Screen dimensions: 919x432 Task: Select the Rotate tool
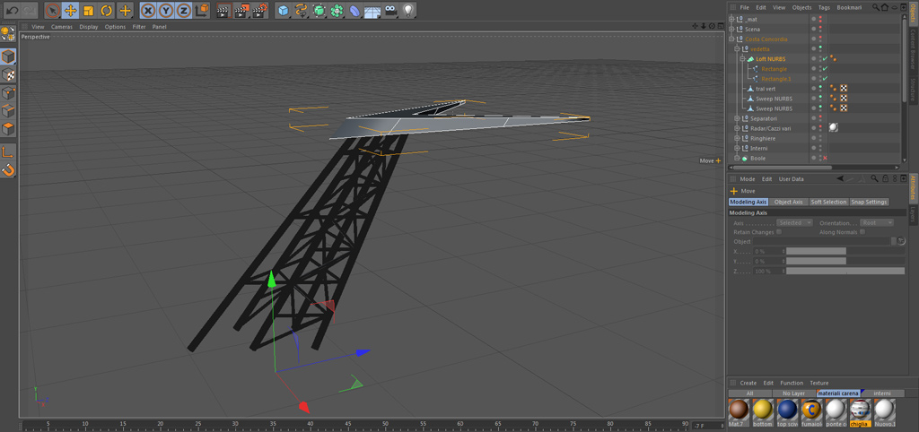[x=106, y=10]
